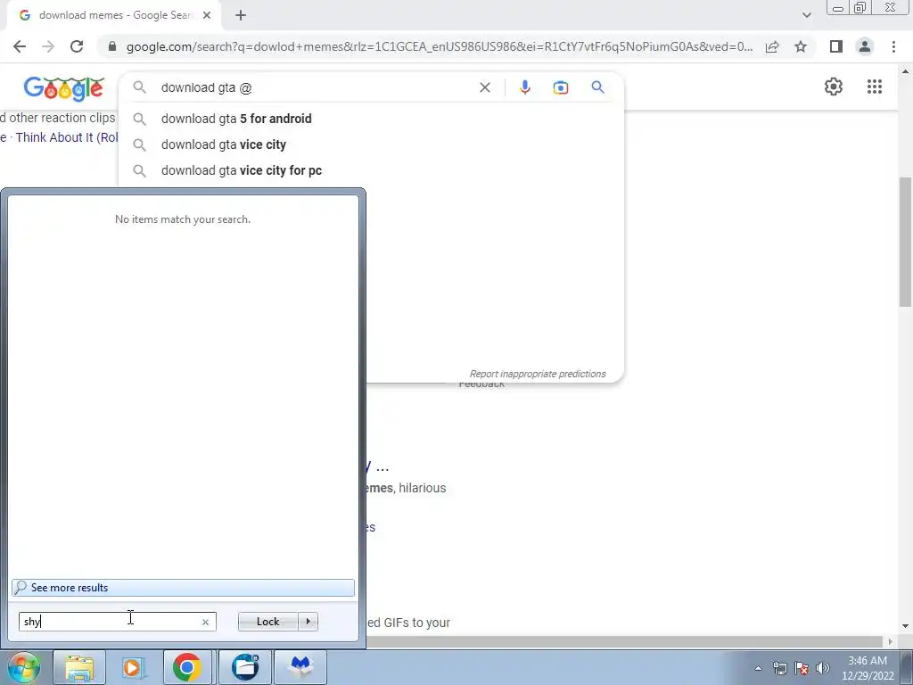Choose suggestion 'download gta vice city'
Image resolution: width=913 pixels, height=685 pixels.
(x=370, y=144)
